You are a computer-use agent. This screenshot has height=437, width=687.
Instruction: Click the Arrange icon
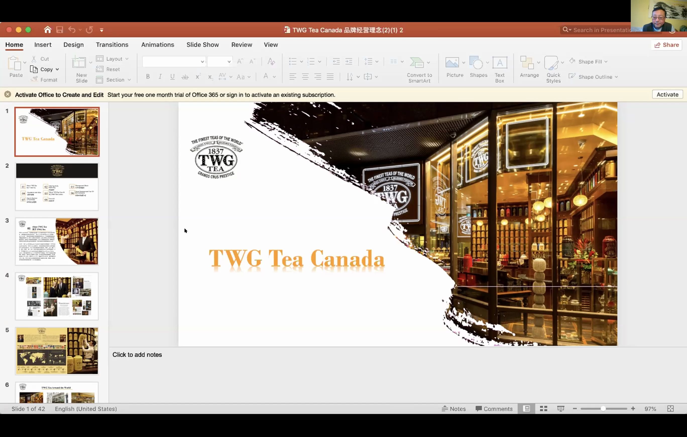(527, 62)
